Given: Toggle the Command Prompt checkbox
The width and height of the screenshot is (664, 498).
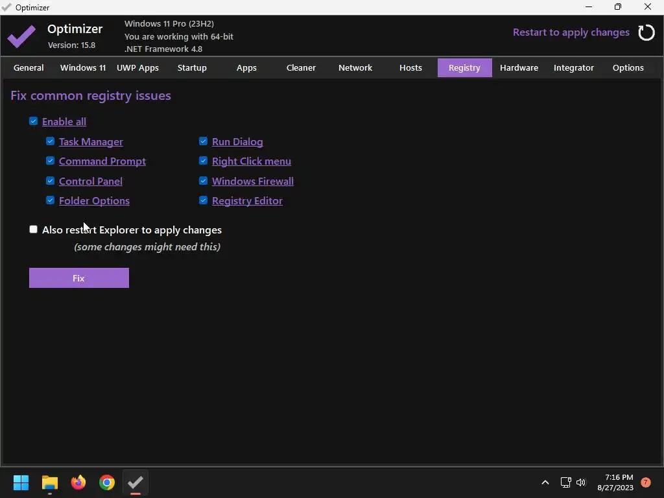Looking at the screenshot, I should pyautogui.click(x=51, y=161).
